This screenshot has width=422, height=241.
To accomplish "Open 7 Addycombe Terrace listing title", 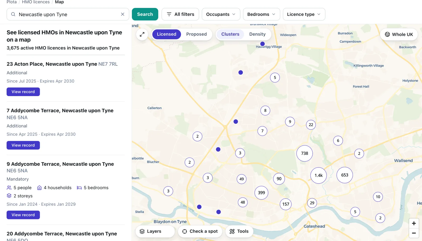I will [x=60, y=114].
